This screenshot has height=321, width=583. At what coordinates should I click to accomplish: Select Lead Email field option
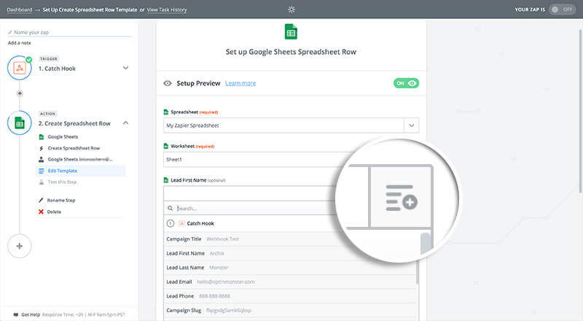coord(290,282)
